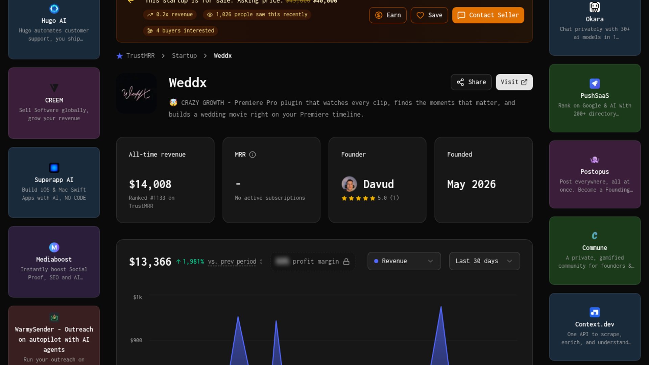Image resolution: width=649 pixels, height=365 pixels.
Task: Click the eye icon beside people saw this
Action: [210, 15]
